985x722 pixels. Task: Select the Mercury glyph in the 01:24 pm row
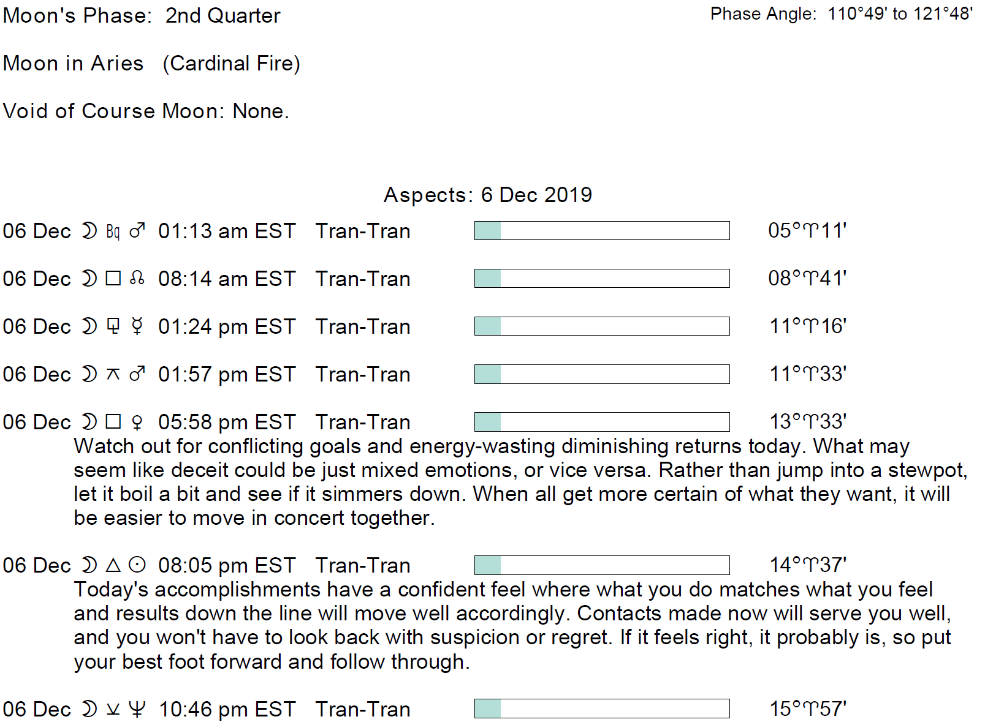click(137, 326)
